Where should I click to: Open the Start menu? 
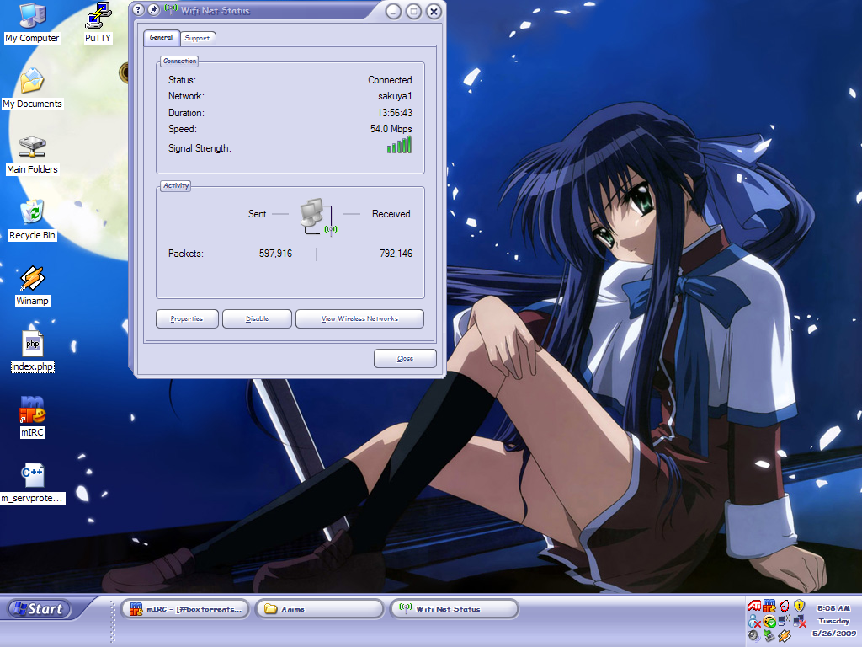click(x=40, y=609)
